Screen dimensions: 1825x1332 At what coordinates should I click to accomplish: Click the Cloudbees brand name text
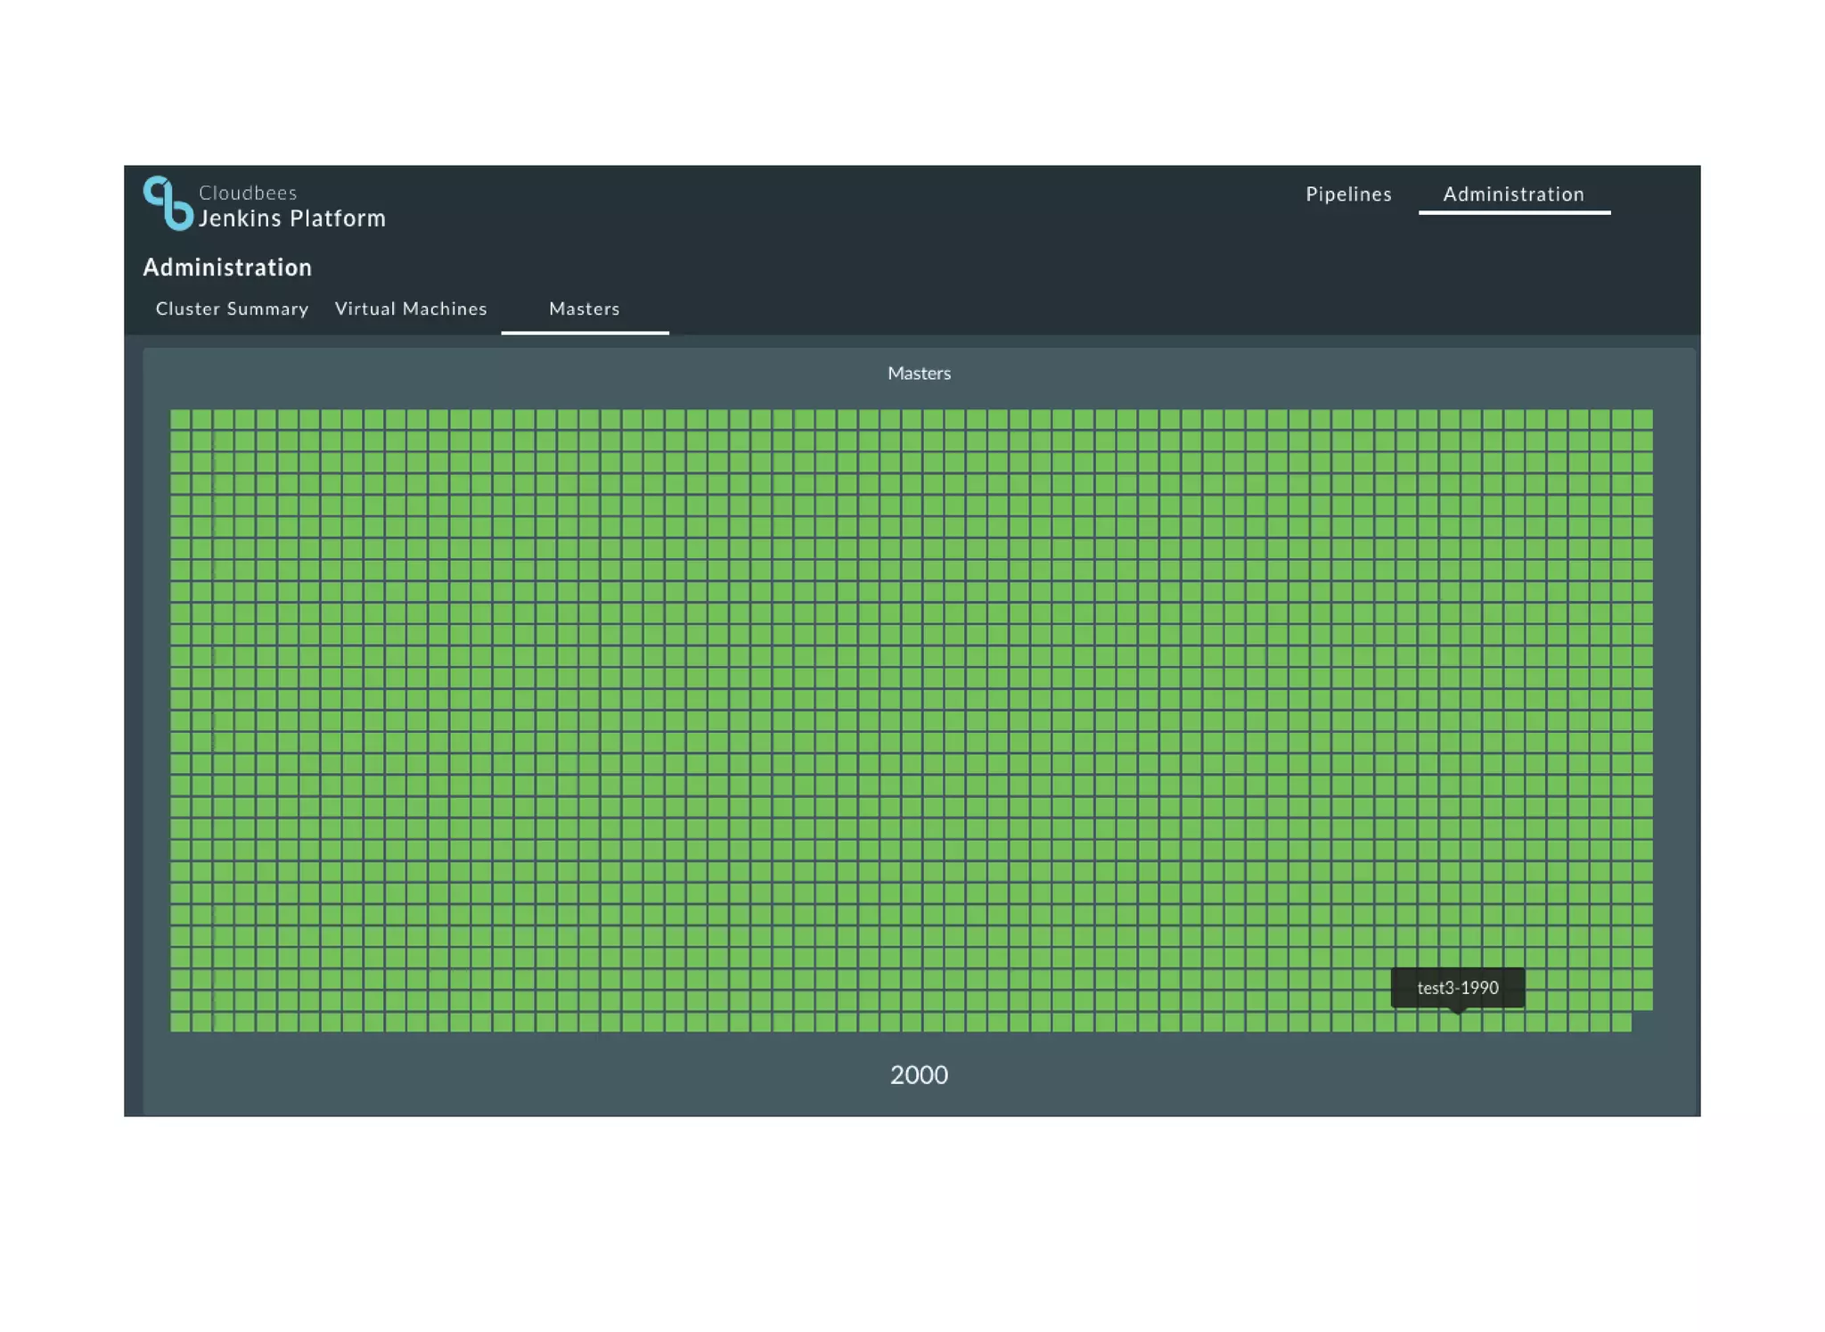click(248, 193)
